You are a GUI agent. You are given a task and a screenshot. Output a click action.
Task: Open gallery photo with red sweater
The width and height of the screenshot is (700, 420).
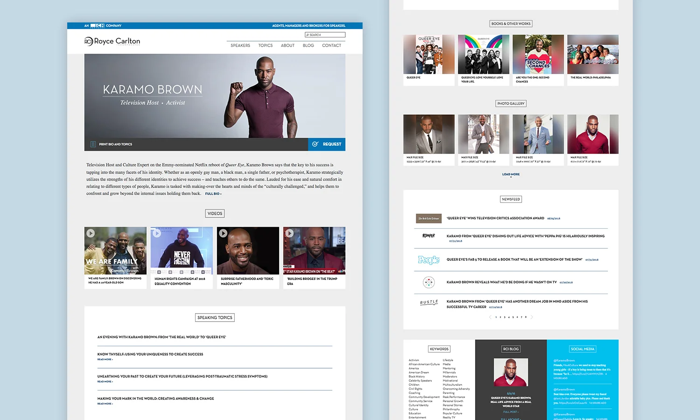(593, 134)
